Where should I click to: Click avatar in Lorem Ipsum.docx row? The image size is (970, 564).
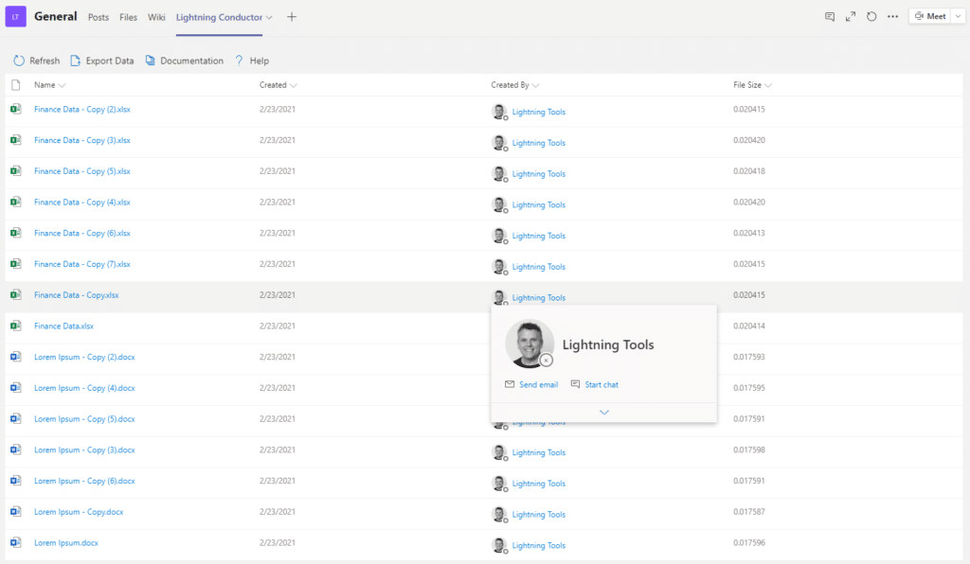499,545
